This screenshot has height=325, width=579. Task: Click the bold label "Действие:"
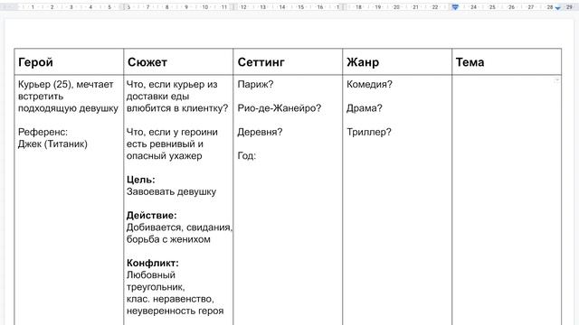coord(151,216)
